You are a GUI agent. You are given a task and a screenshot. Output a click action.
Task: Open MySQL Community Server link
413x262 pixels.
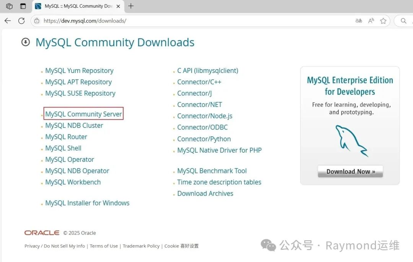tap(83, 114)
